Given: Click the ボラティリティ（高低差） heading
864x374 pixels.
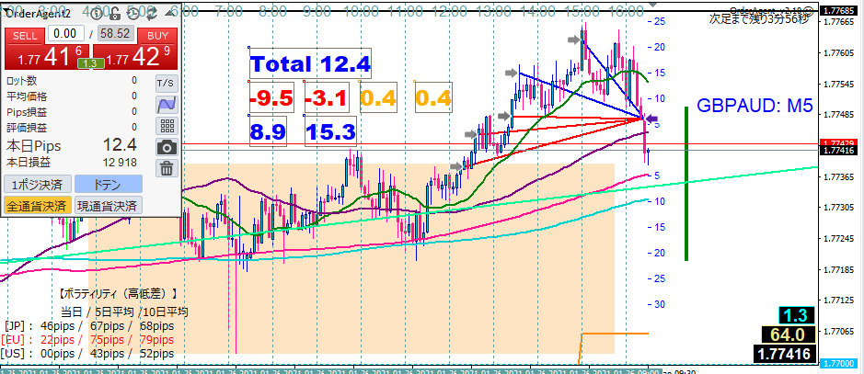Looking at the screenshot, I should pos(119,294).
